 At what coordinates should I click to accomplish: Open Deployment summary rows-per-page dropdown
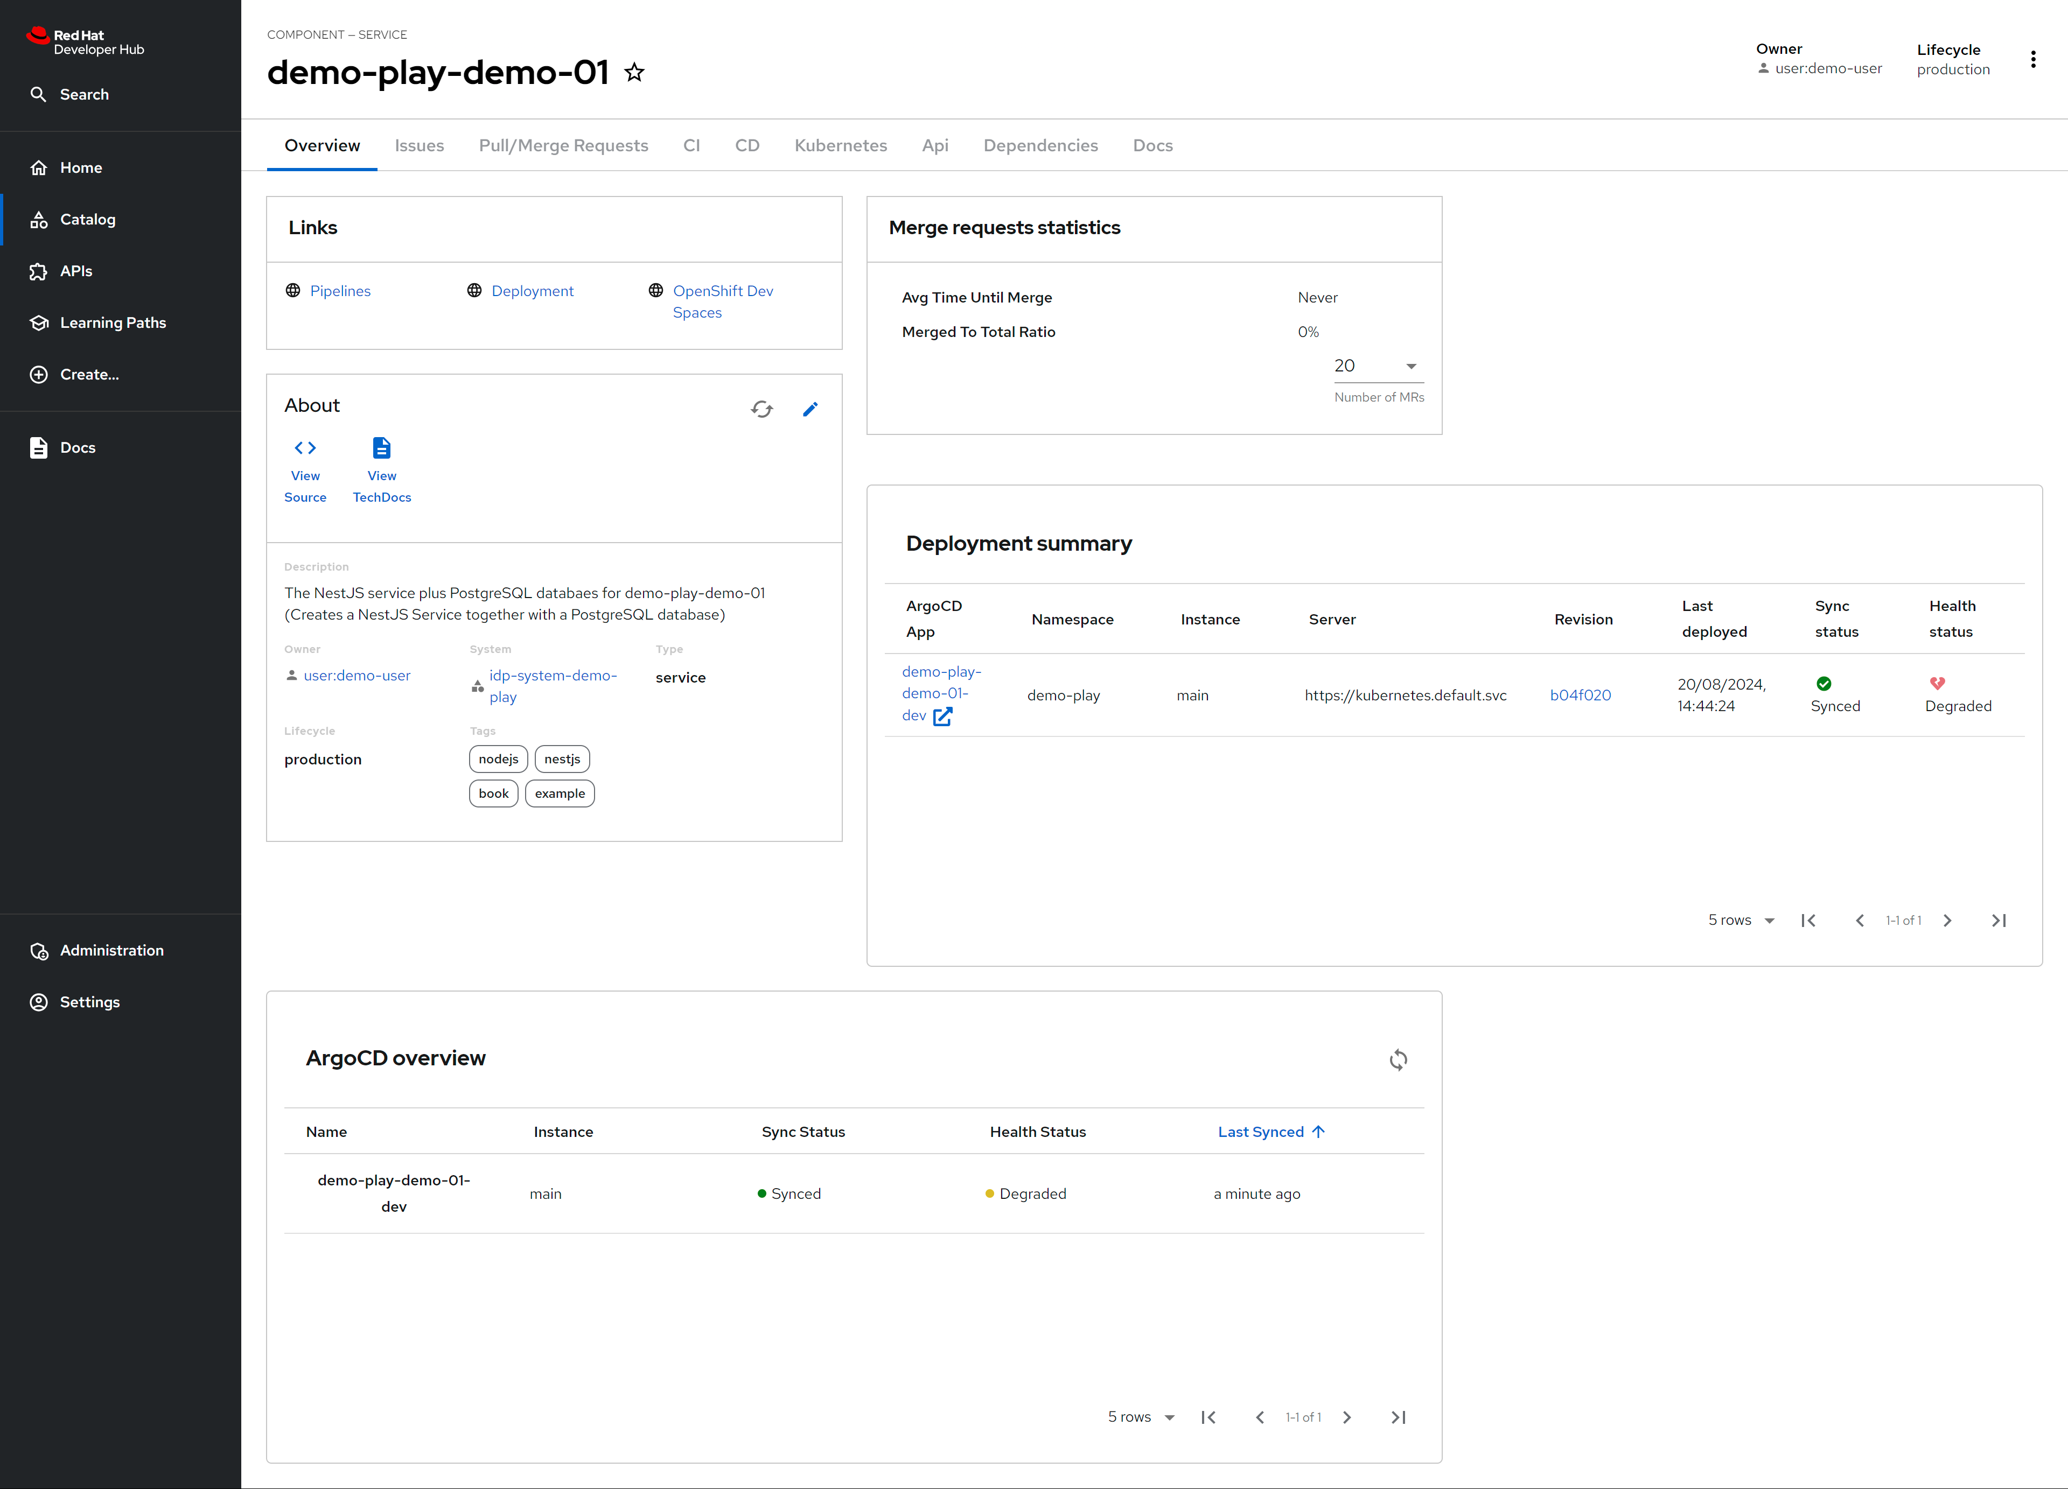1741,921
